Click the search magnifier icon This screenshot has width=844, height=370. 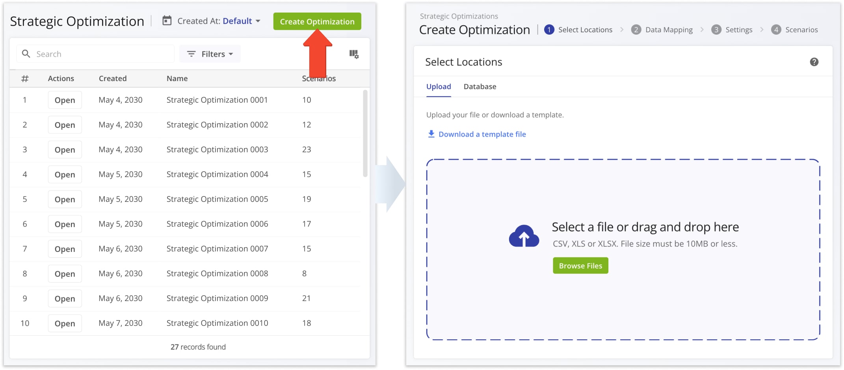tap(26, 54)
